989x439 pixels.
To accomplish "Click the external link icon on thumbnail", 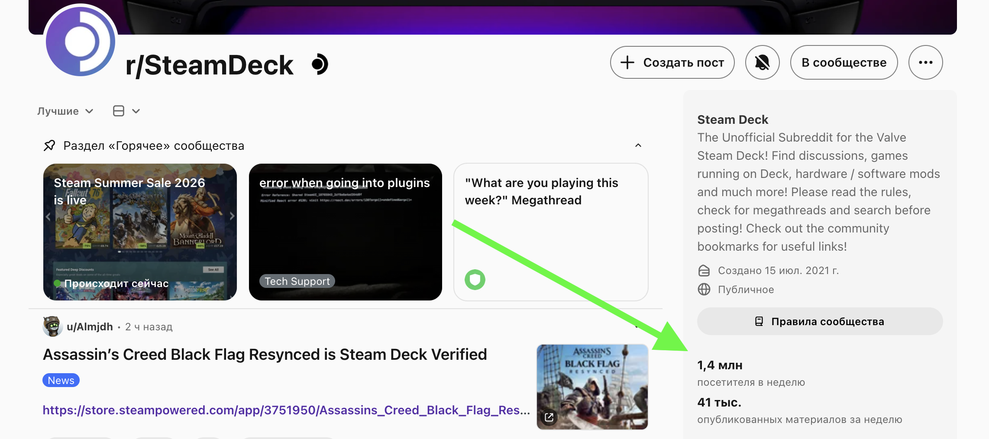I will click(x=549, y=417).
